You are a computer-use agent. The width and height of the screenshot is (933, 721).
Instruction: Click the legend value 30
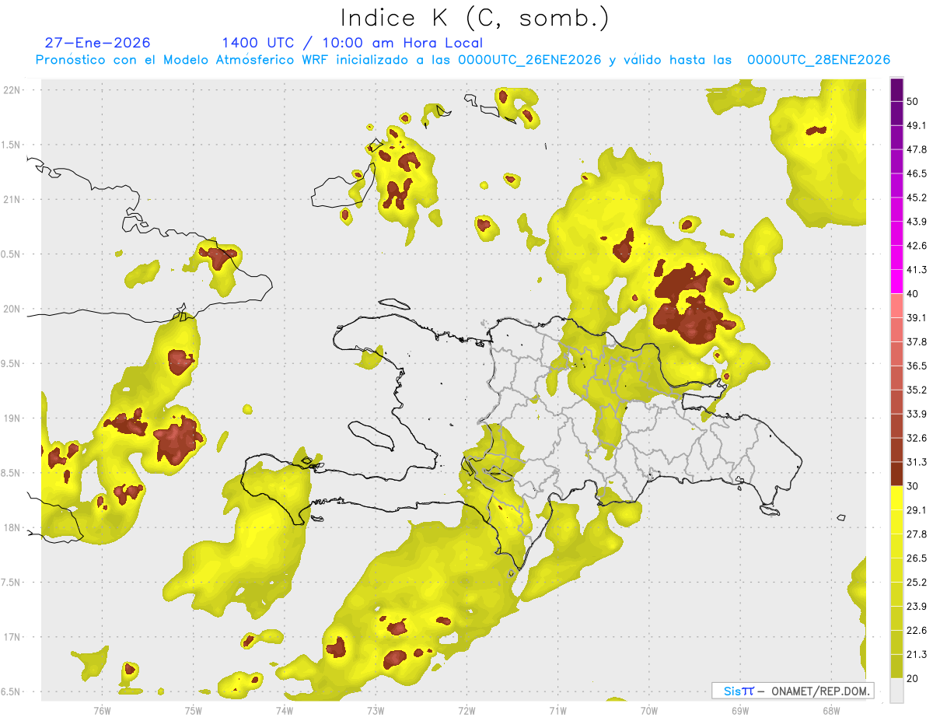(914, 486)
